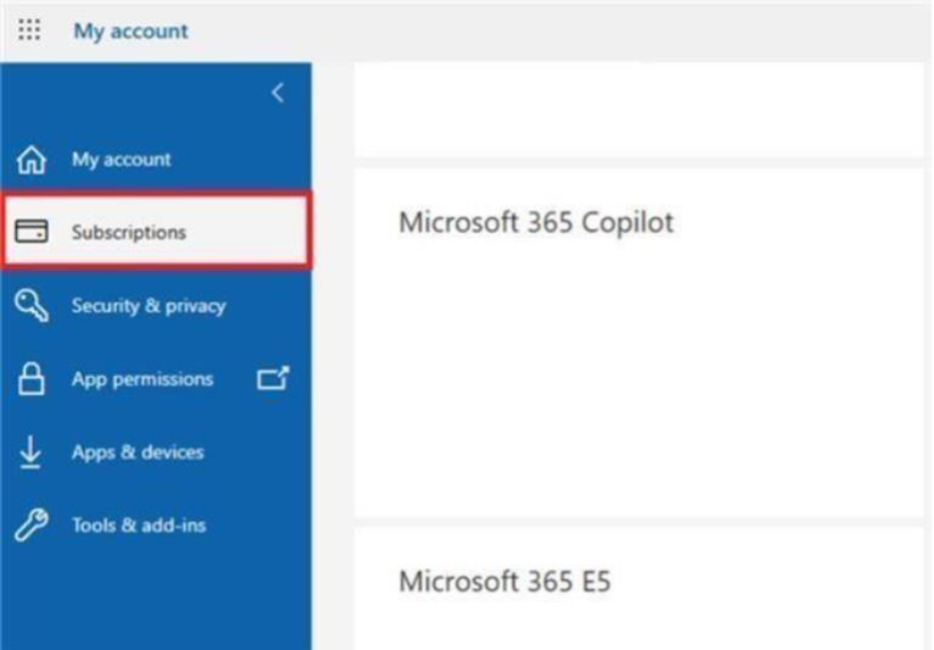The height and width of the screenshot is (650, 934).
Task: Select the Subscriptions menu item
Action: [x=156, y=231]
